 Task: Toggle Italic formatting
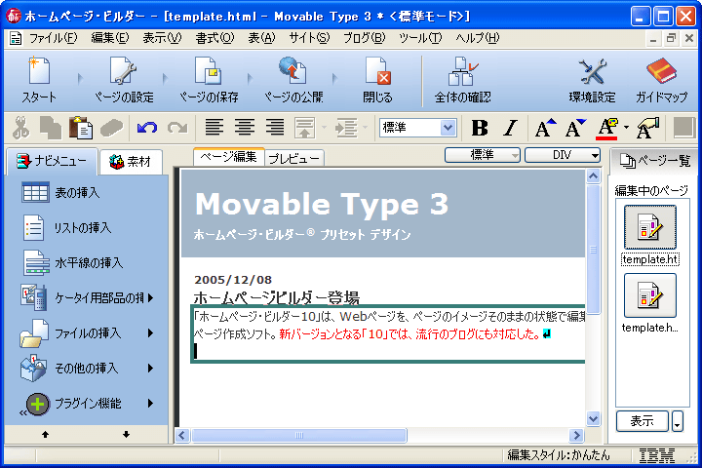click(x=510, y=128)
